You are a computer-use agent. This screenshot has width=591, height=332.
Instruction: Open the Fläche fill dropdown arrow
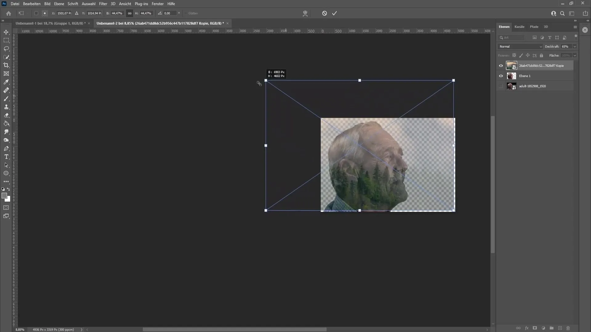(x=574, y=55)
